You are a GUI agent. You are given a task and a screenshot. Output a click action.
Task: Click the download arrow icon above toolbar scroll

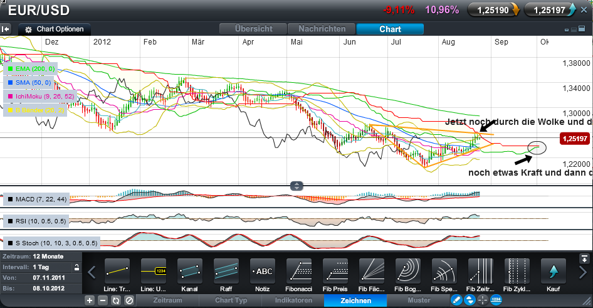[x=584, y=259]
